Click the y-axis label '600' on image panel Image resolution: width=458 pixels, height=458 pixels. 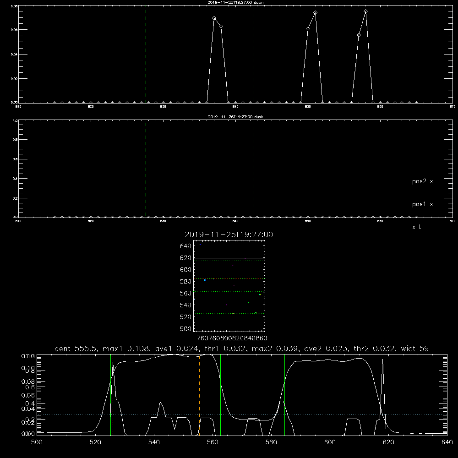186,270
